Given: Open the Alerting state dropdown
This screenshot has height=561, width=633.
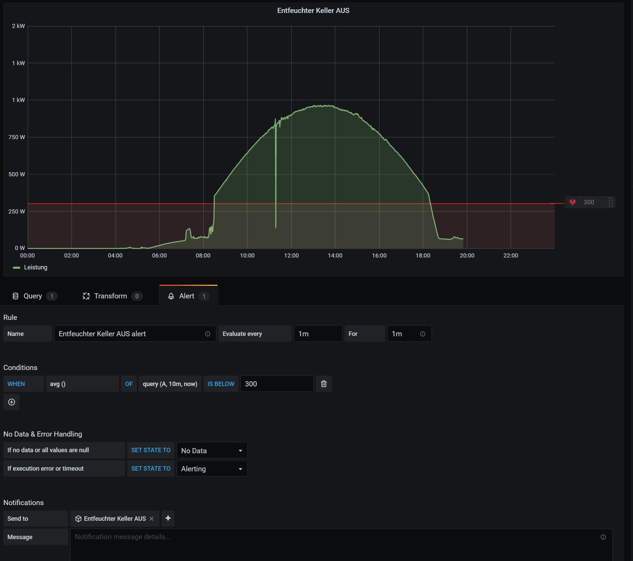Looking at the screenshot, I should click(212, 469).
